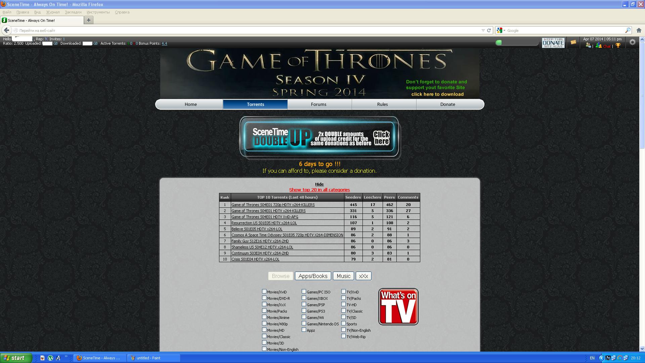This screenshot has width=645, height=363.
Task: Select the TV-HD checkbox
Action: pyautogui.click(x=343, y=304)
